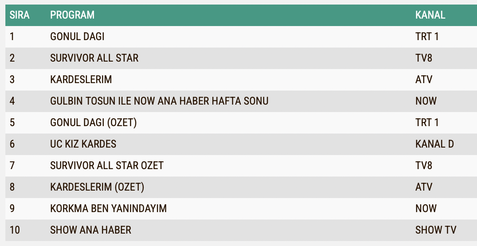The image size is (477, 246).
Task: Click the SHOW TV channel cell
Action: point(436,230)
